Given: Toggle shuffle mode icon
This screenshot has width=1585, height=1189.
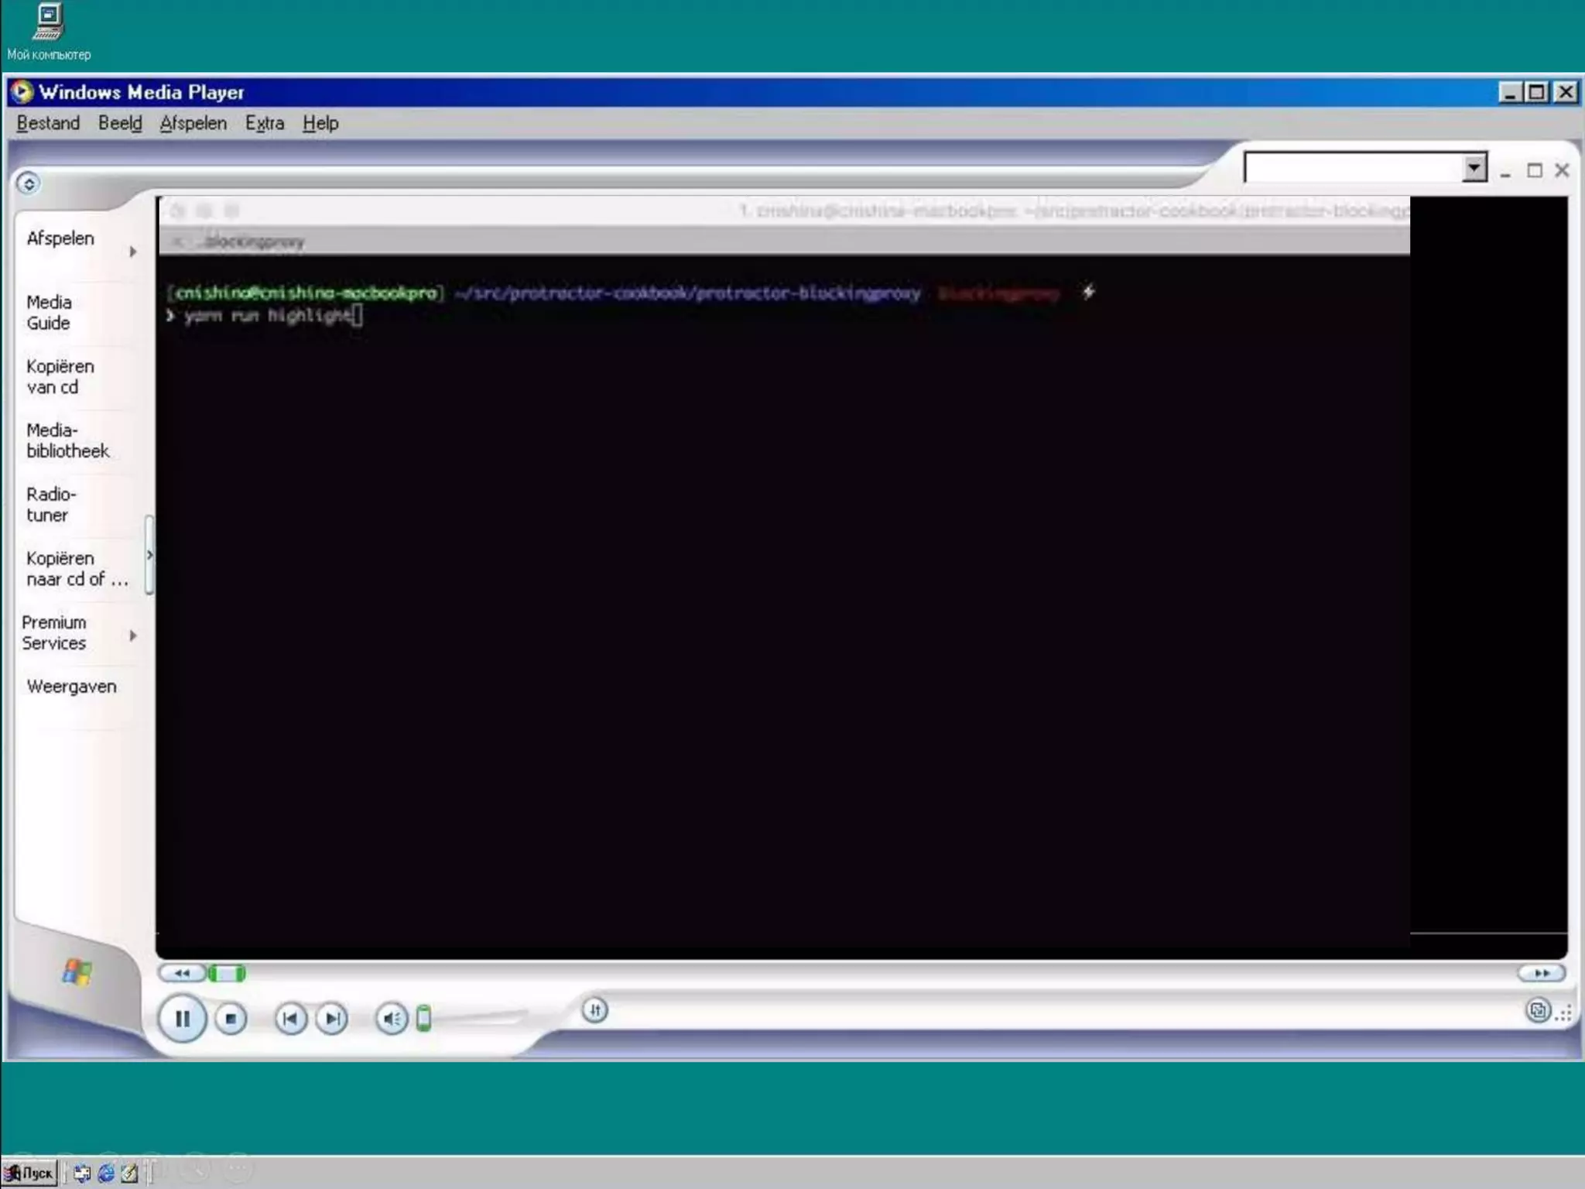Looking at the screenshot, I should coord(594,1010).
